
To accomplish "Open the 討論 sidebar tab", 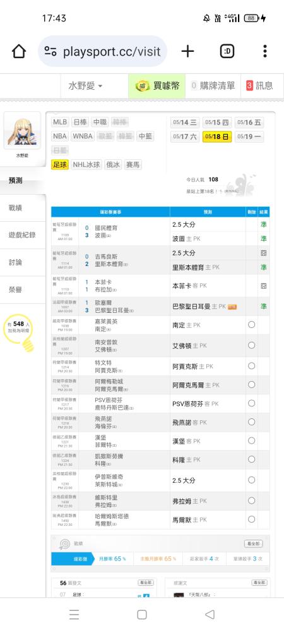I will pyautogui.click(x=23, y=262).
